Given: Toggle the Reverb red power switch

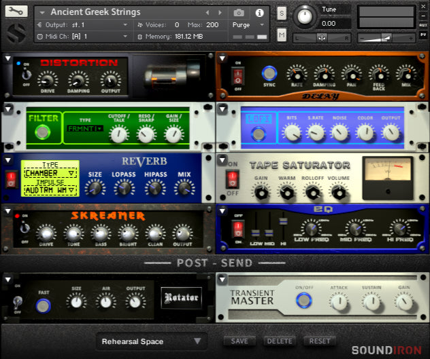Looking at the screenshot, I should pyautogui.click(x=11, y=179).
